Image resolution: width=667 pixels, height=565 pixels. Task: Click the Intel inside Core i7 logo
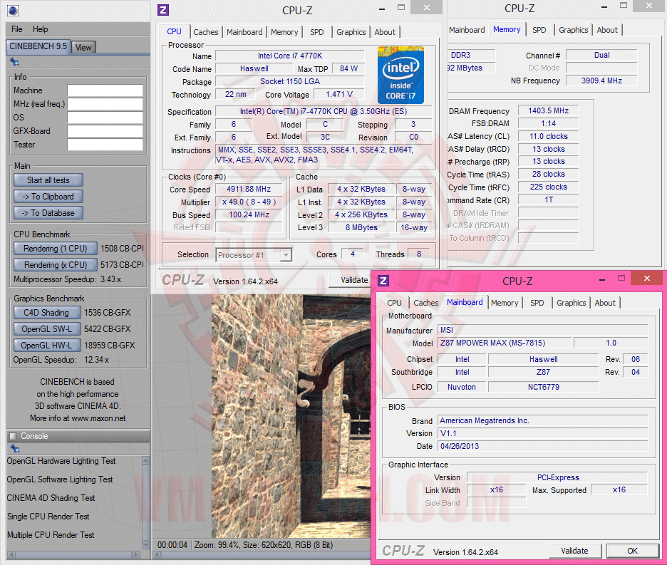pyautogui.click(x=400, y=75)
